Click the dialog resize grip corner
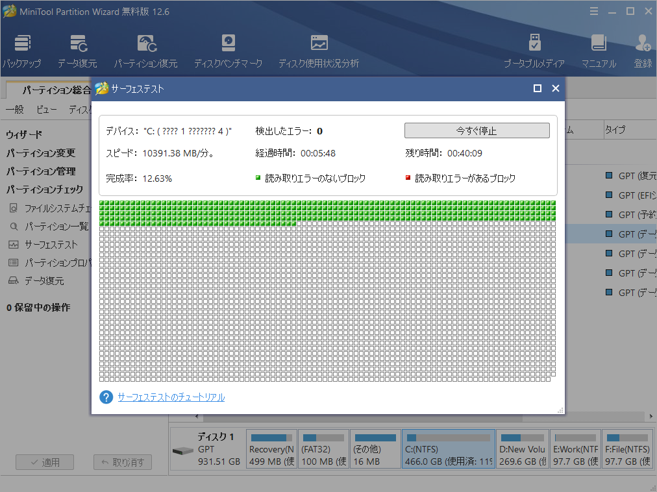657x492 pixels. (560, 410)
